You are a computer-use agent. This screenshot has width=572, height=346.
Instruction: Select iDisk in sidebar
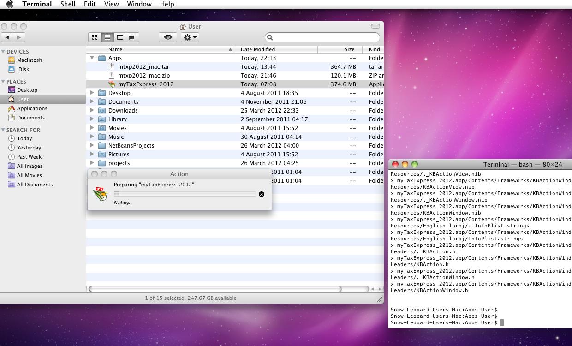coord(23,69)
